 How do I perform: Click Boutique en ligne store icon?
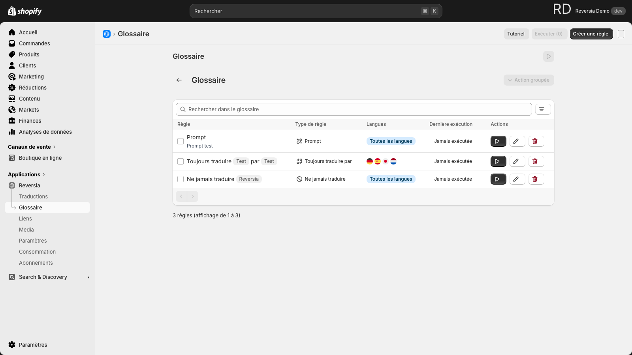tap(12, 158)
